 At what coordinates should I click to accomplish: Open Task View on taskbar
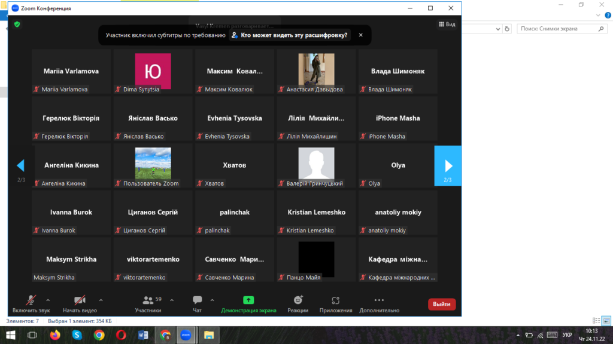(32, 335)
